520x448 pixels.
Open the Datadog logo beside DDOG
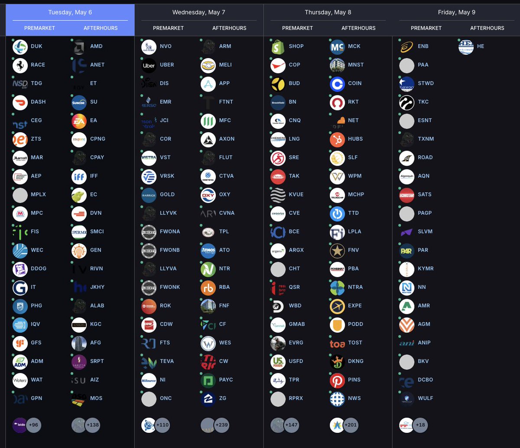tap(20, 269)
